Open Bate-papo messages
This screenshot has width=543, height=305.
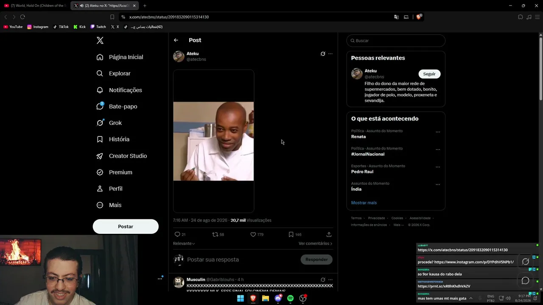click(x=117, y=106)
